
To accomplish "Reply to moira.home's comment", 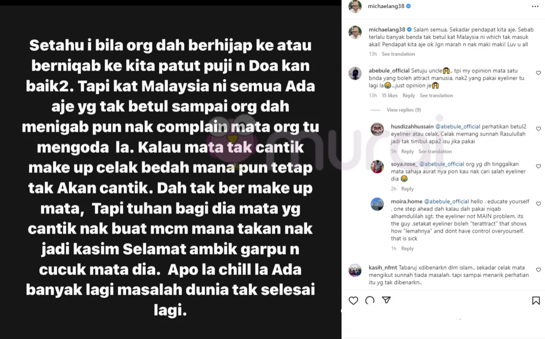I will (x=407, y=249).
